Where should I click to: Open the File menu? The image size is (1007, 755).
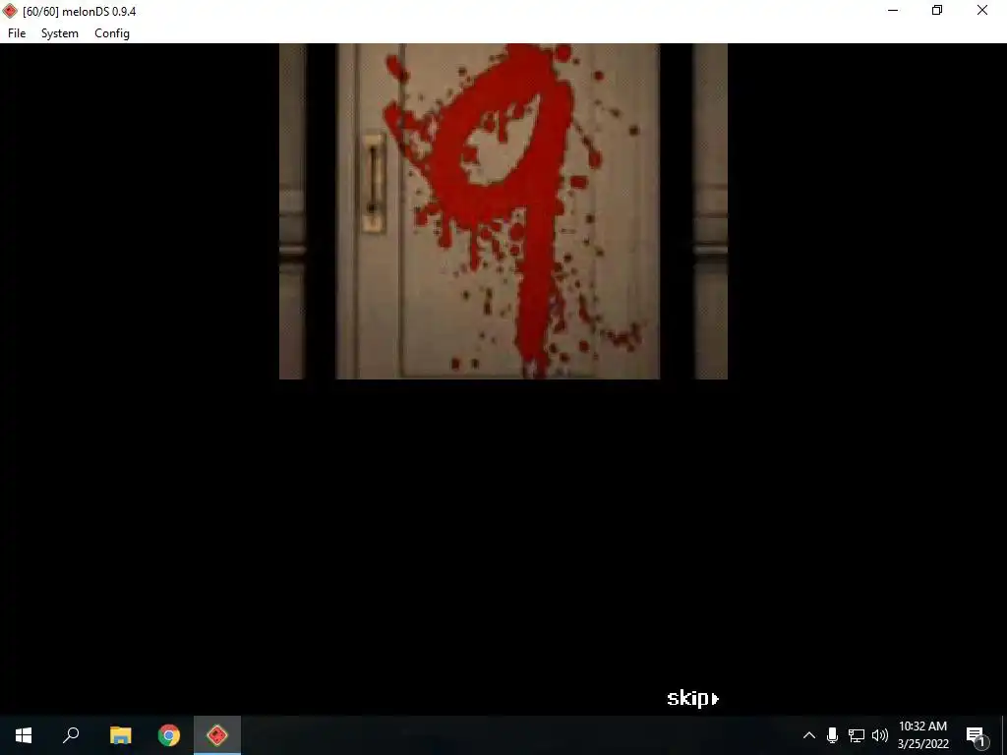17,33
